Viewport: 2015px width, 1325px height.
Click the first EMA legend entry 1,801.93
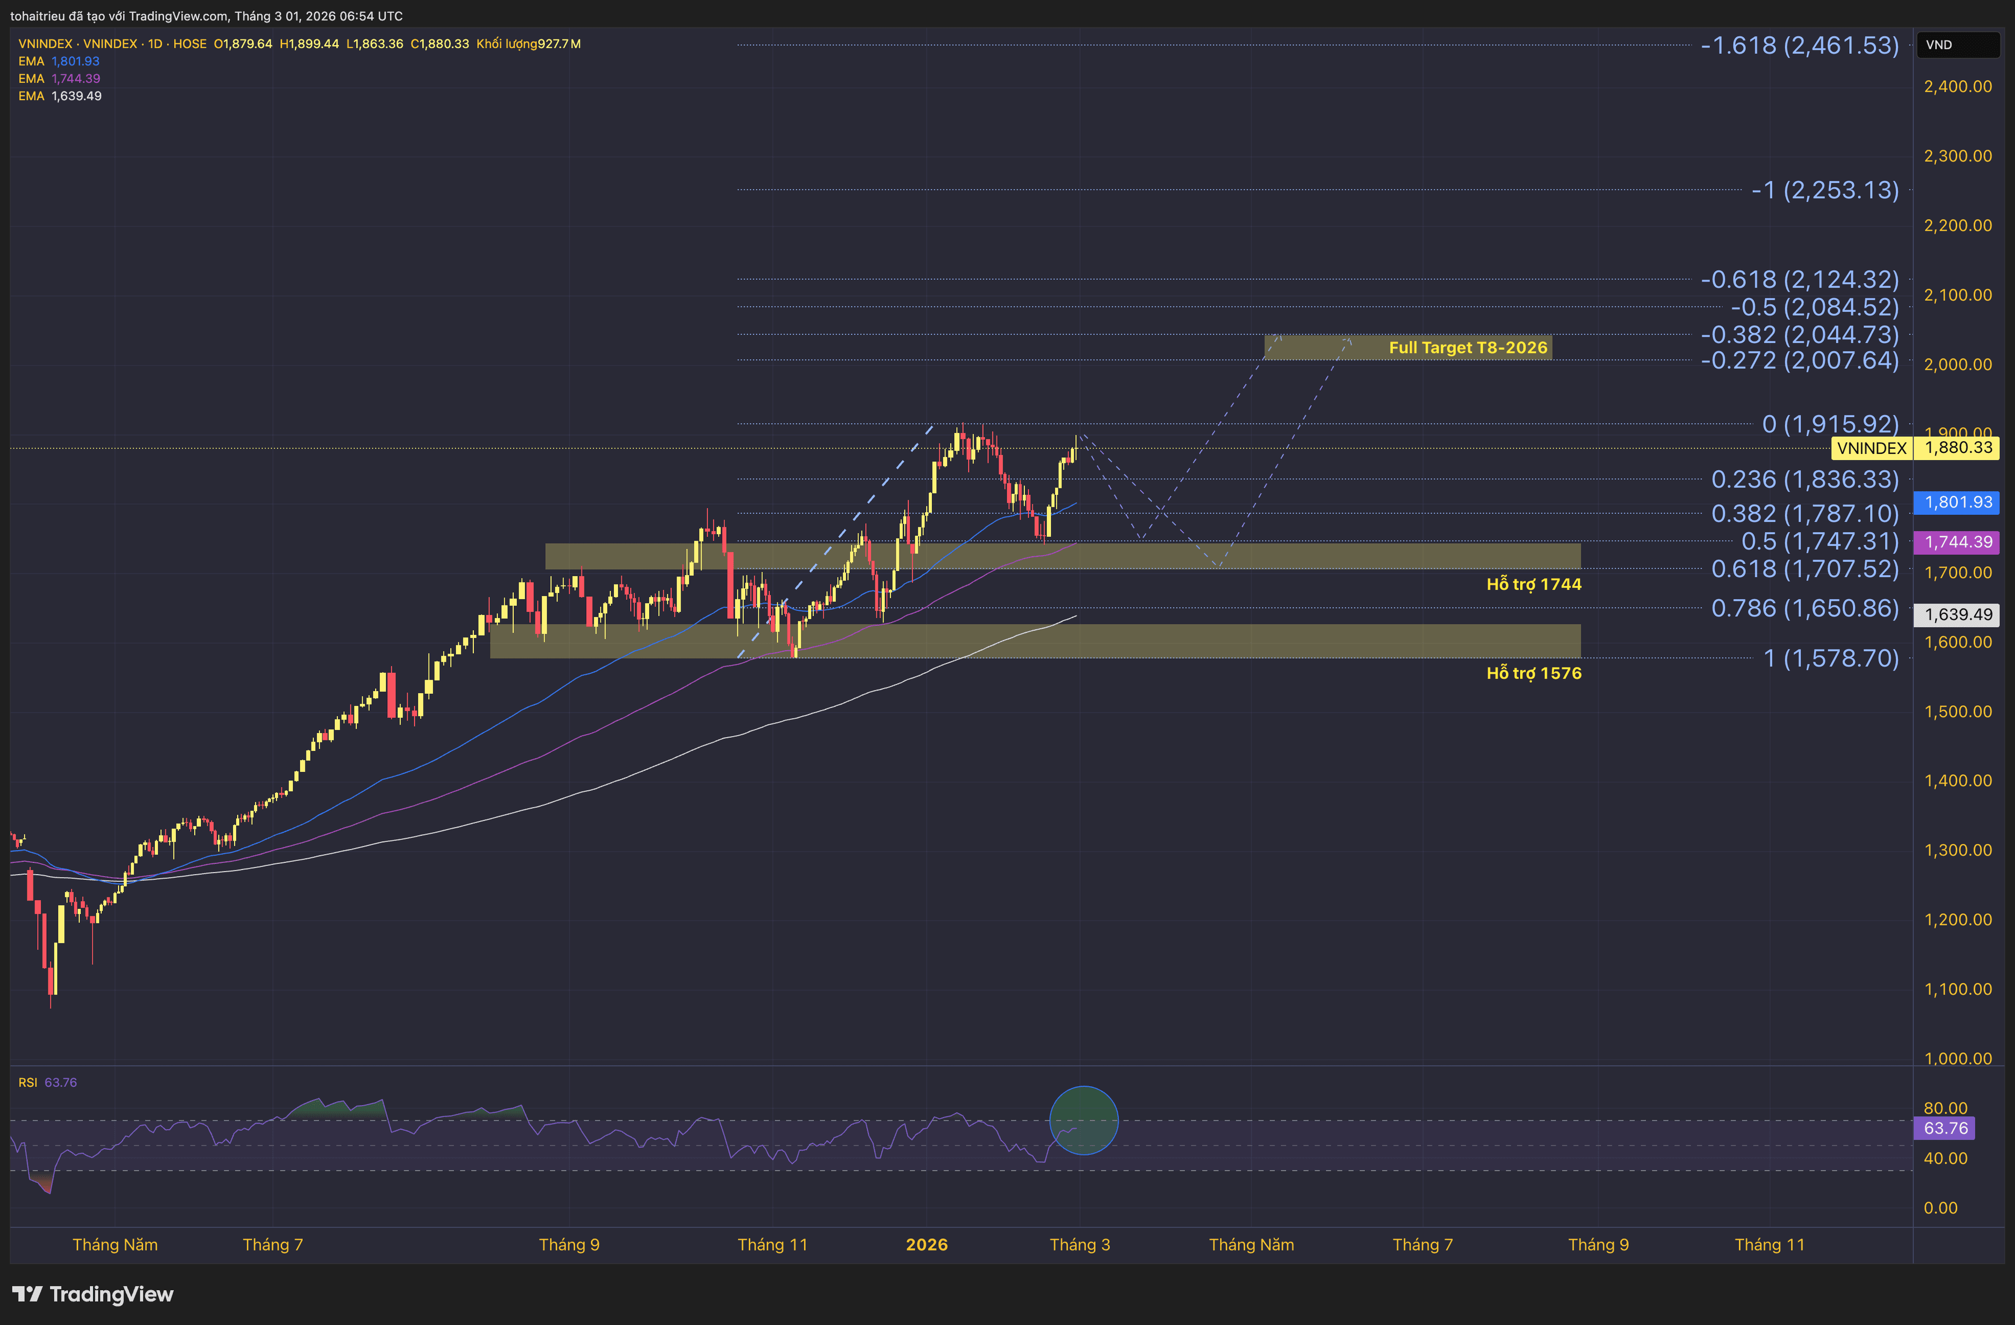click(x=59, y=61)
